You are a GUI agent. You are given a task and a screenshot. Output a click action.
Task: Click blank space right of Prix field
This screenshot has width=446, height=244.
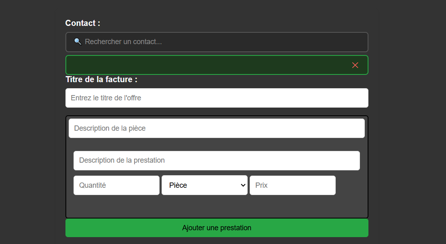coord(350,185)
